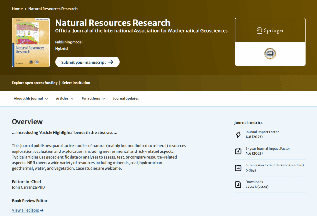Image resolution: width=317 pixels, height=216 pixels.
Task: Open the Explore open access funding link
Action: [x=35, y=83]
